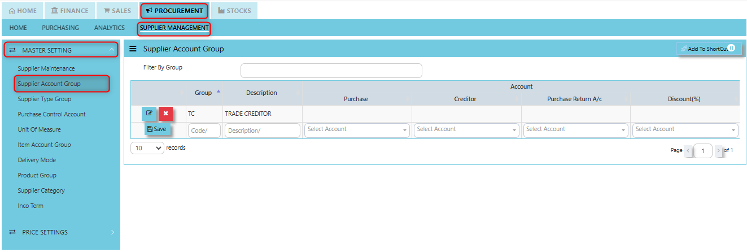Open Purchase Select Account dropdown

click(356, 130)
